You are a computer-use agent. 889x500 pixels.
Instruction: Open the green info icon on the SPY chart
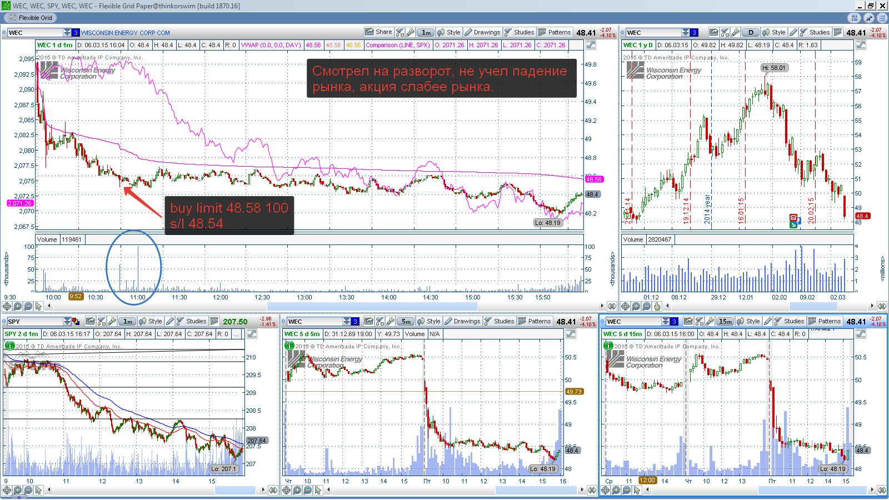tap(9, 346)
